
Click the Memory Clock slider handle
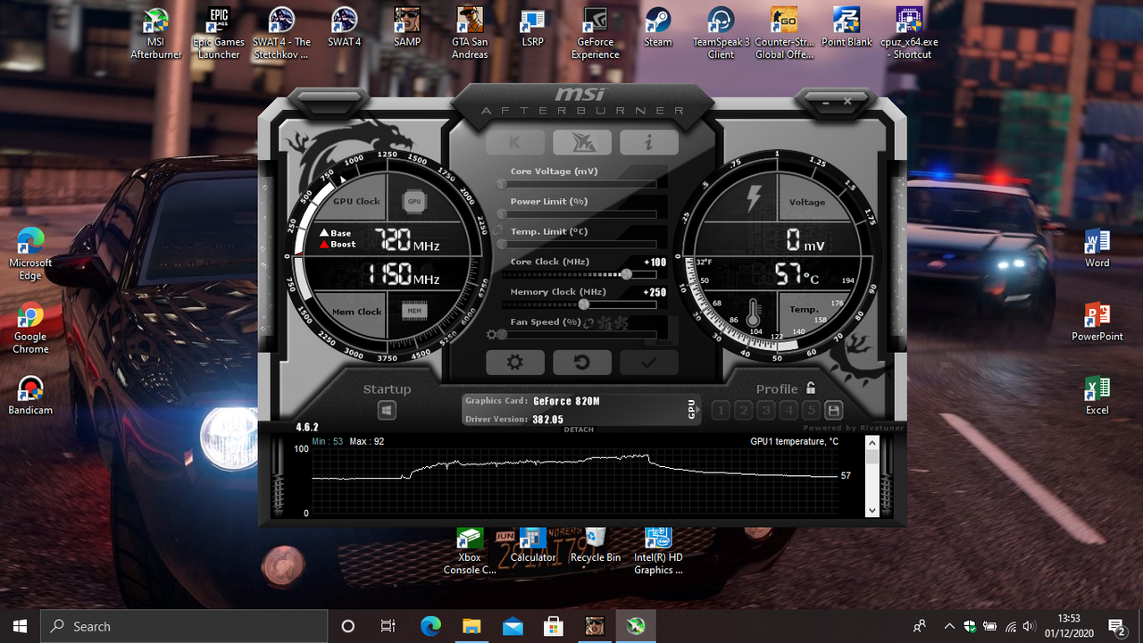(x=584, y=305)
